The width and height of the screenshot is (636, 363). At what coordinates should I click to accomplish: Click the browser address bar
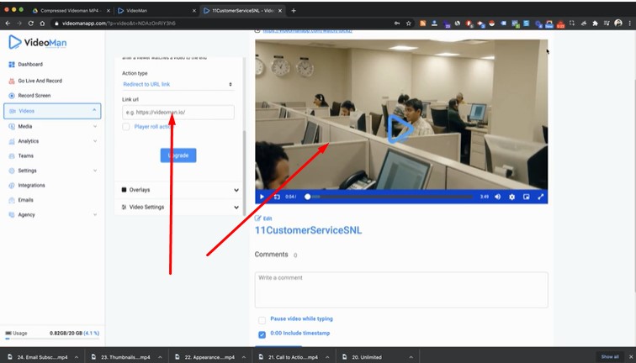point(221,24)
